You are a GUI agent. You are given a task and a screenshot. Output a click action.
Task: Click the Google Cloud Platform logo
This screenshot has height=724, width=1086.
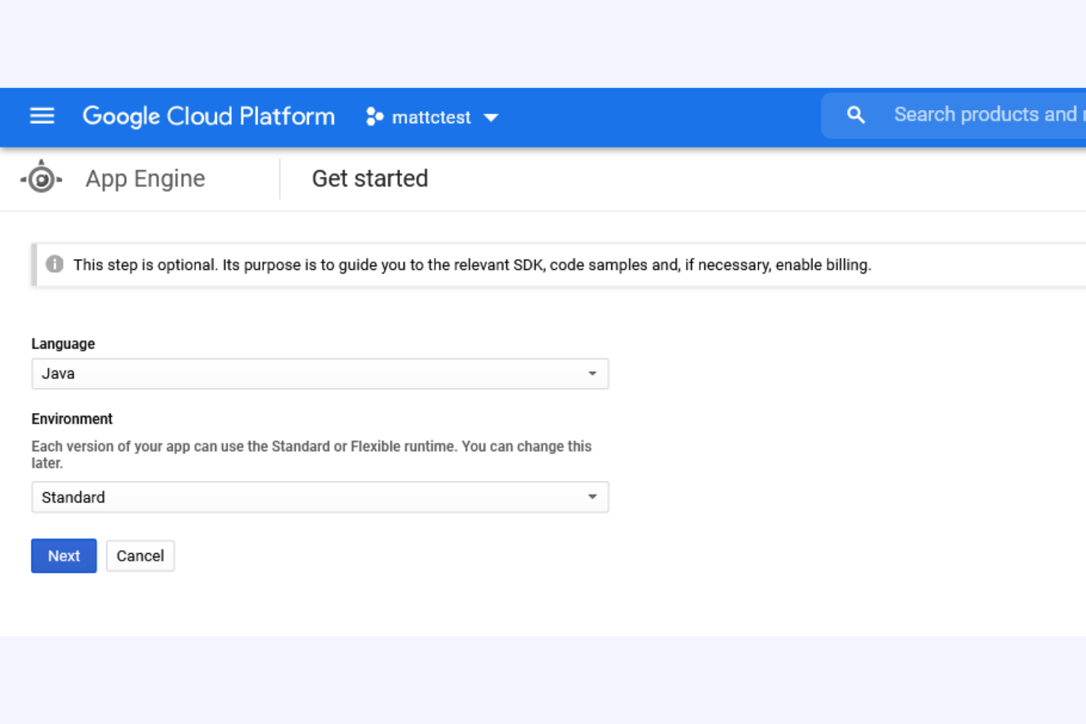(x=208, y=117)
